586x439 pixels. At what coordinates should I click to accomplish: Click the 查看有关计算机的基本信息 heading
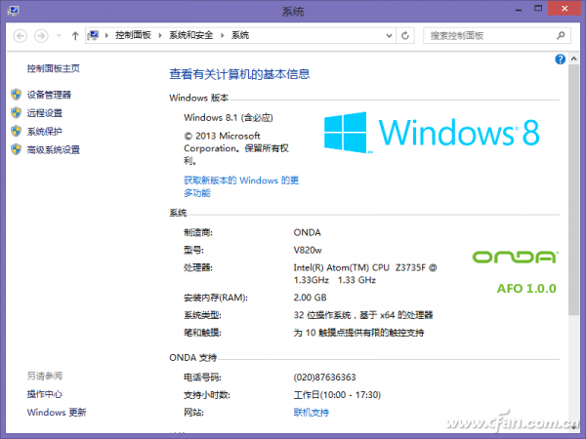239,74
